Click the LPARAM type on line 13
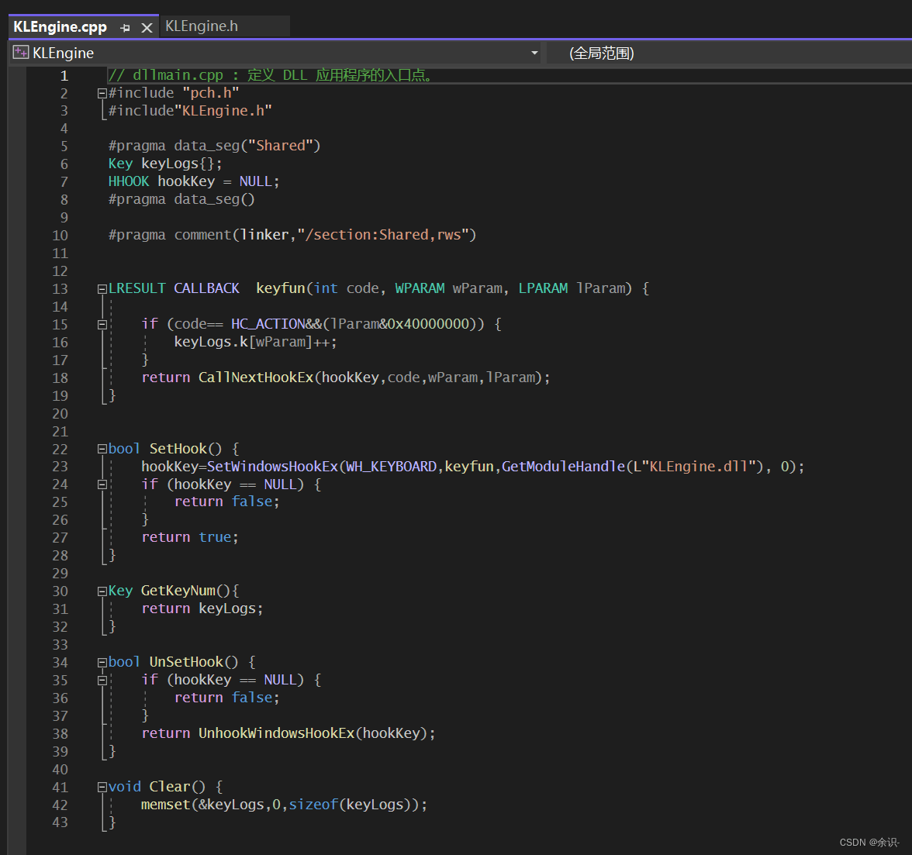The width and height of the screenshot is (912, 855). pyautogui.click(x=543, y=288)
